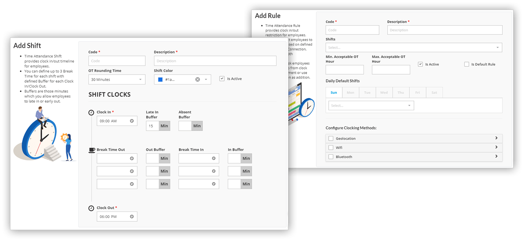
Task: Click the Clock Out 06:00 PM time field
Action: [117, 217]
